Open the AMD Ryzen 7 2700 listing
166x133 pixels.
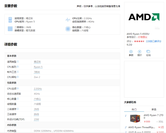click(153, 117)
